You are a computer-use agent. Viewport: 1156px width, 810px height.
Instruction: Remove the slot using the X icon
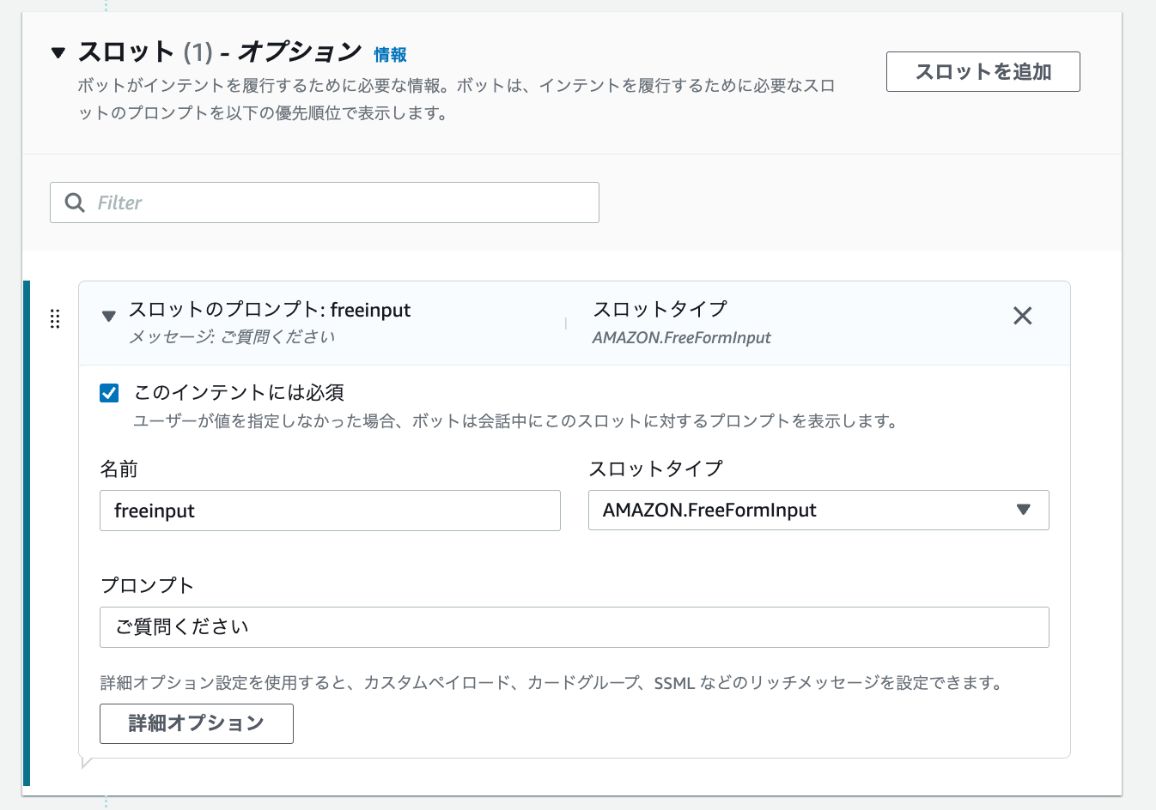[1022, 316]
